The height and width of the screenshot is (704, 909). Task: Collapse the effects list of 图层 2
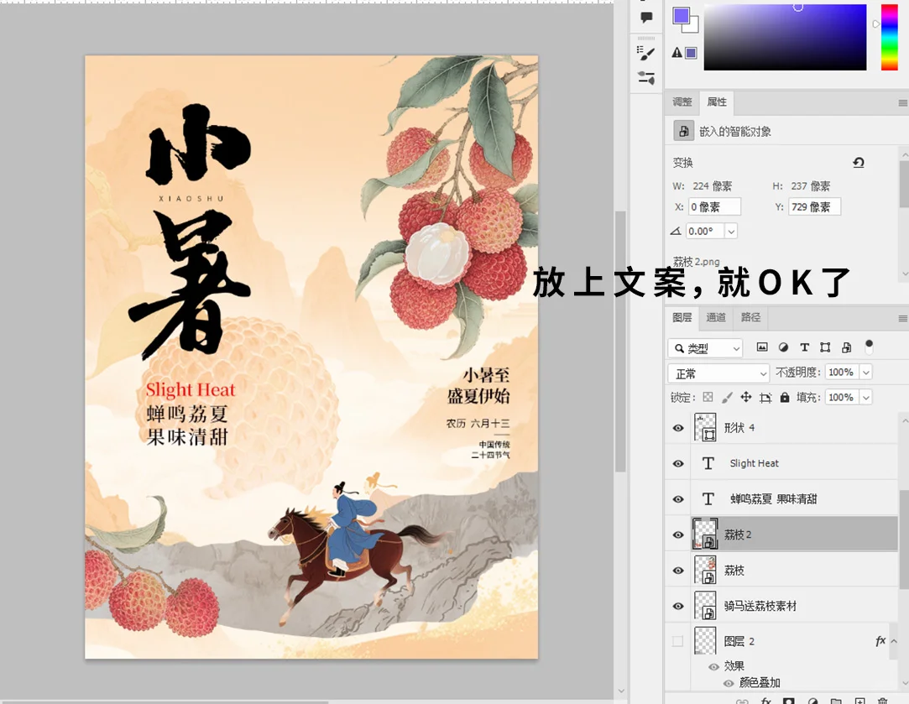click(x=893, y=641)
